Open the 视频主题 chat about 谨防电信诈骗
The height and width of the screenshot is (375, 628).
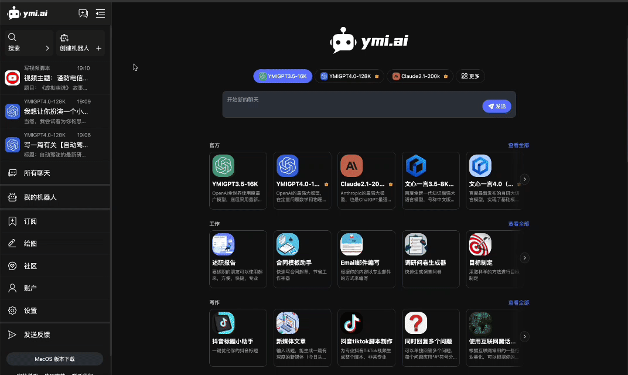55,77
